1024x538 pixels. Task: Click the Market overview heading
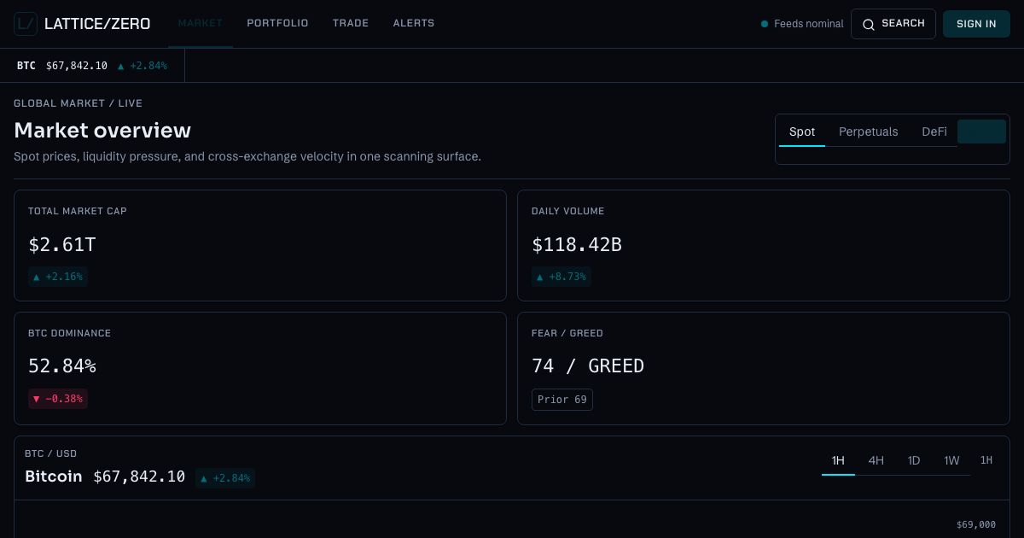click(x=102, y=131)
